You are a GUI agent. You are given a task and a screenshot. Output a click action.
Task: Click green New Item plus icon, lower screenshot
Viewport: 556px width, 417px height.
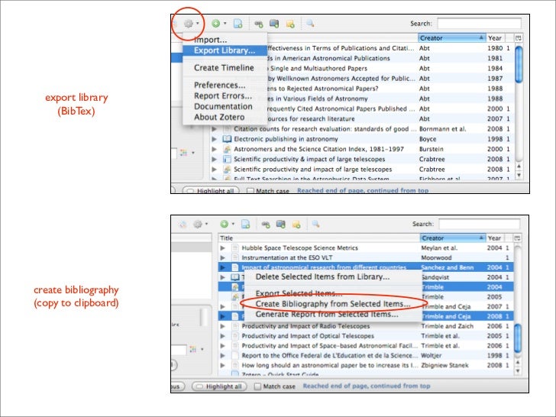[224, 224]
